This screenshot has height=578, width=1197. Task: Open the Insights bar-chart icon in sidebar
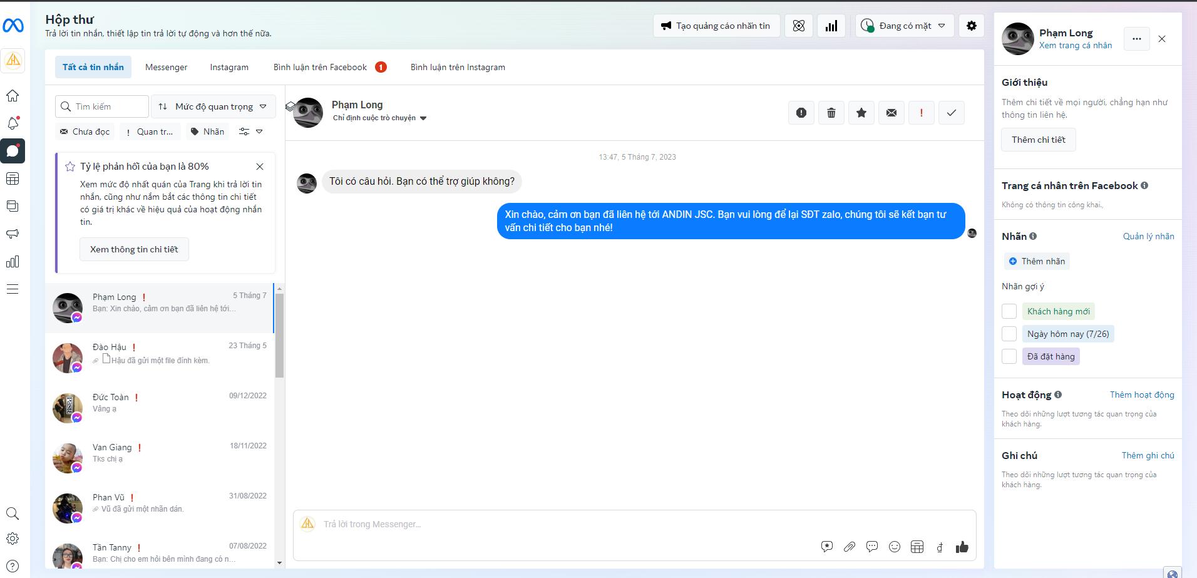(x=13, y=261)
